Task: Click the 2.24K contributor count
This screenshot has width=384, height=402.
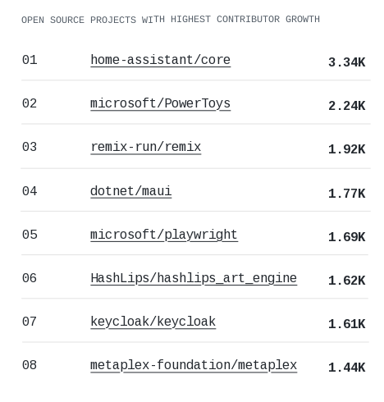Action: (x=347, y=106)
